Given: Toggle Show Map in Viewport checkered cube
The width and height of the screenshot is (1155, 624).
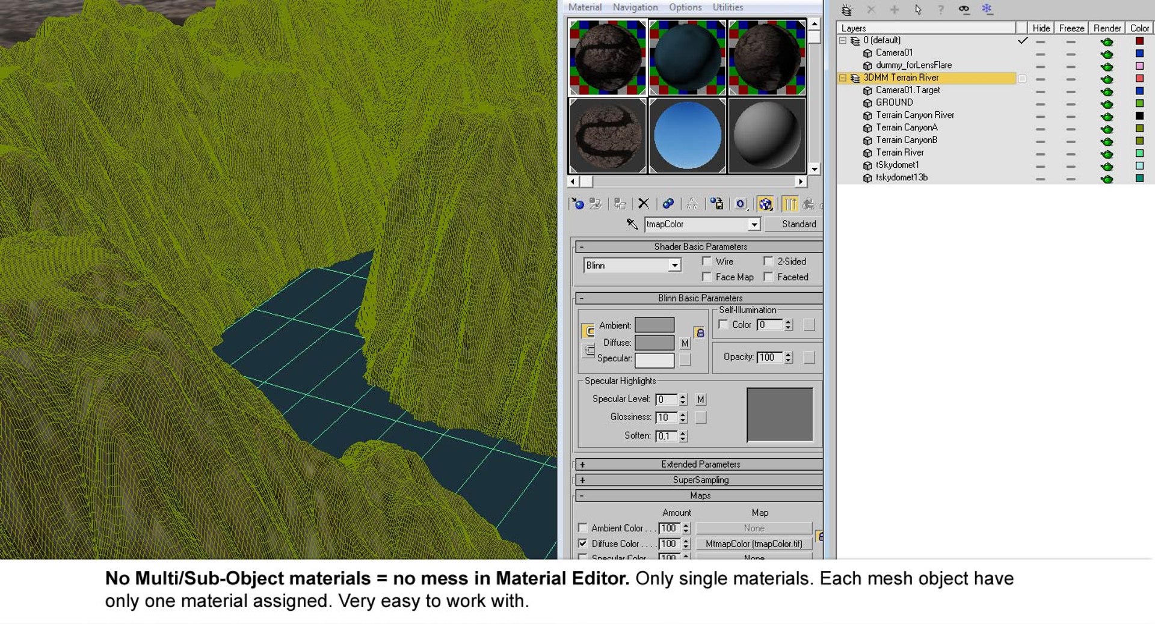Looking at the screenshot, I should (x=765, y=204).
